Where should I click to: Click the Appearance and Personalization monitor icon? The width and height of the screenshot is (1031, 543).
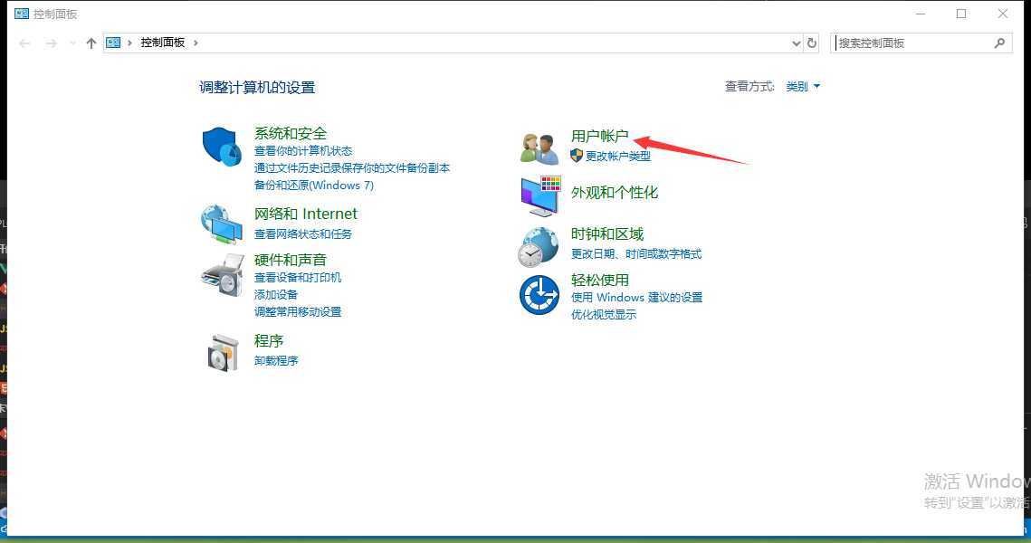tap(540, 195)
